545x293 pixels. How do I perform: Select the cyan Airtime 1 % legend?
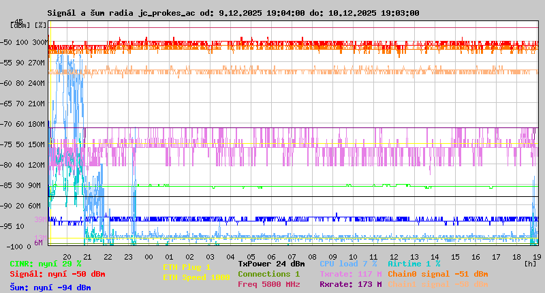(414, 263)
